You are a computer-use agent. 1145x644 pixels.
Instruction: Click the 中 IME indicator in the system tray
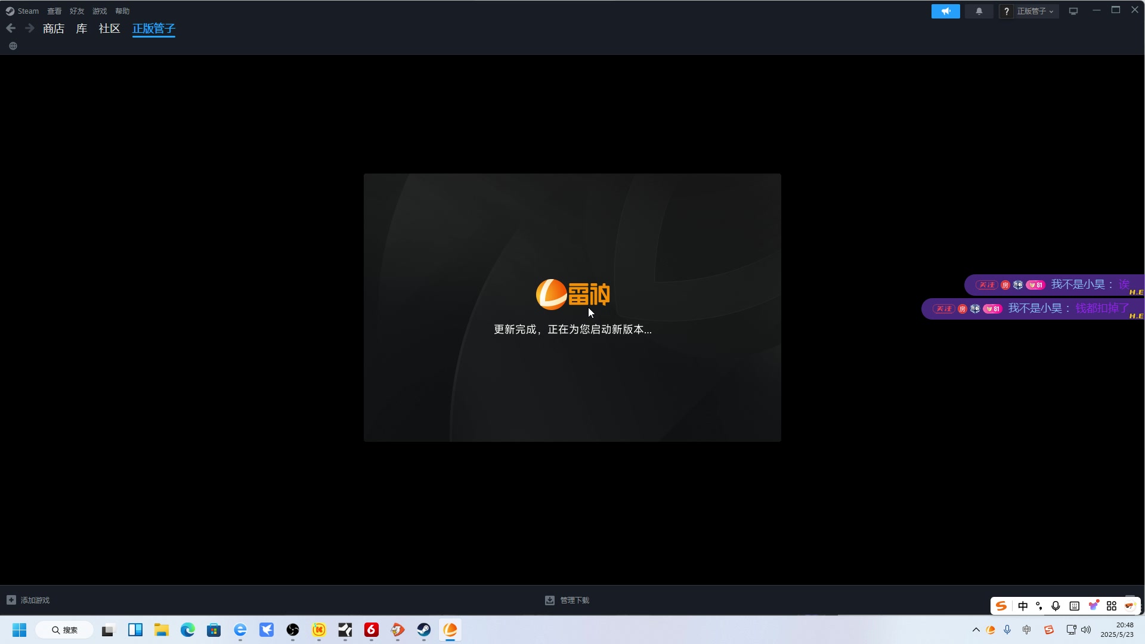pos(1027,630)
